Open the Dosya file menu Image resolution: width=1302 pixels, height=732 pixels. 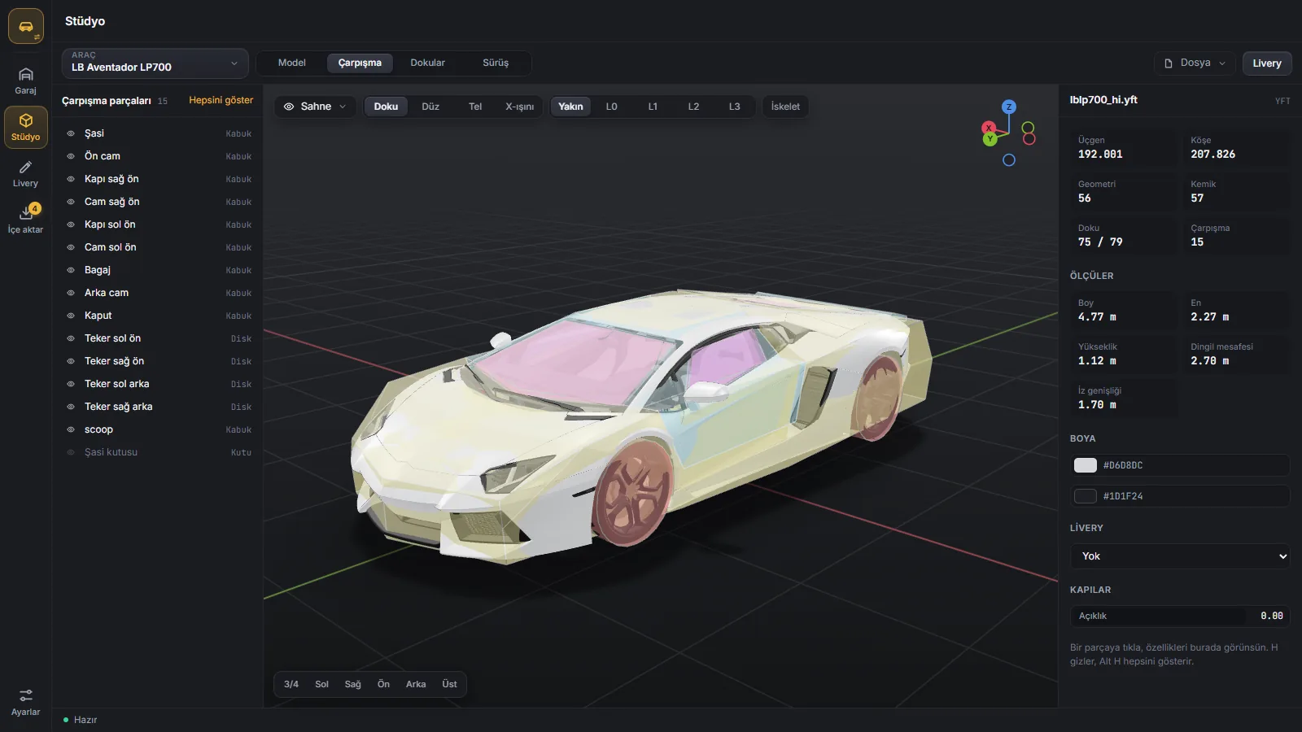click(x=1195, y=63)
